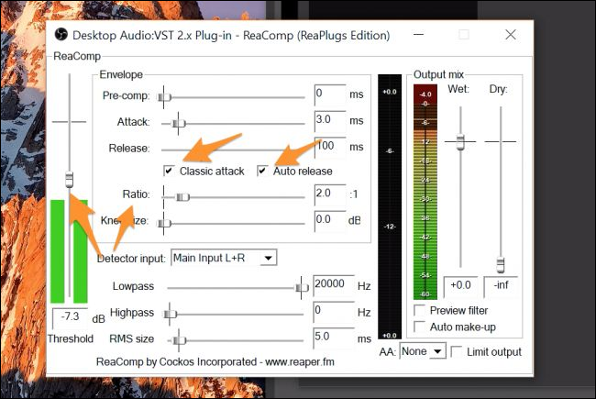596x399 pixels.
Task: Click the Output mix group label
Action: click(438, 74)
